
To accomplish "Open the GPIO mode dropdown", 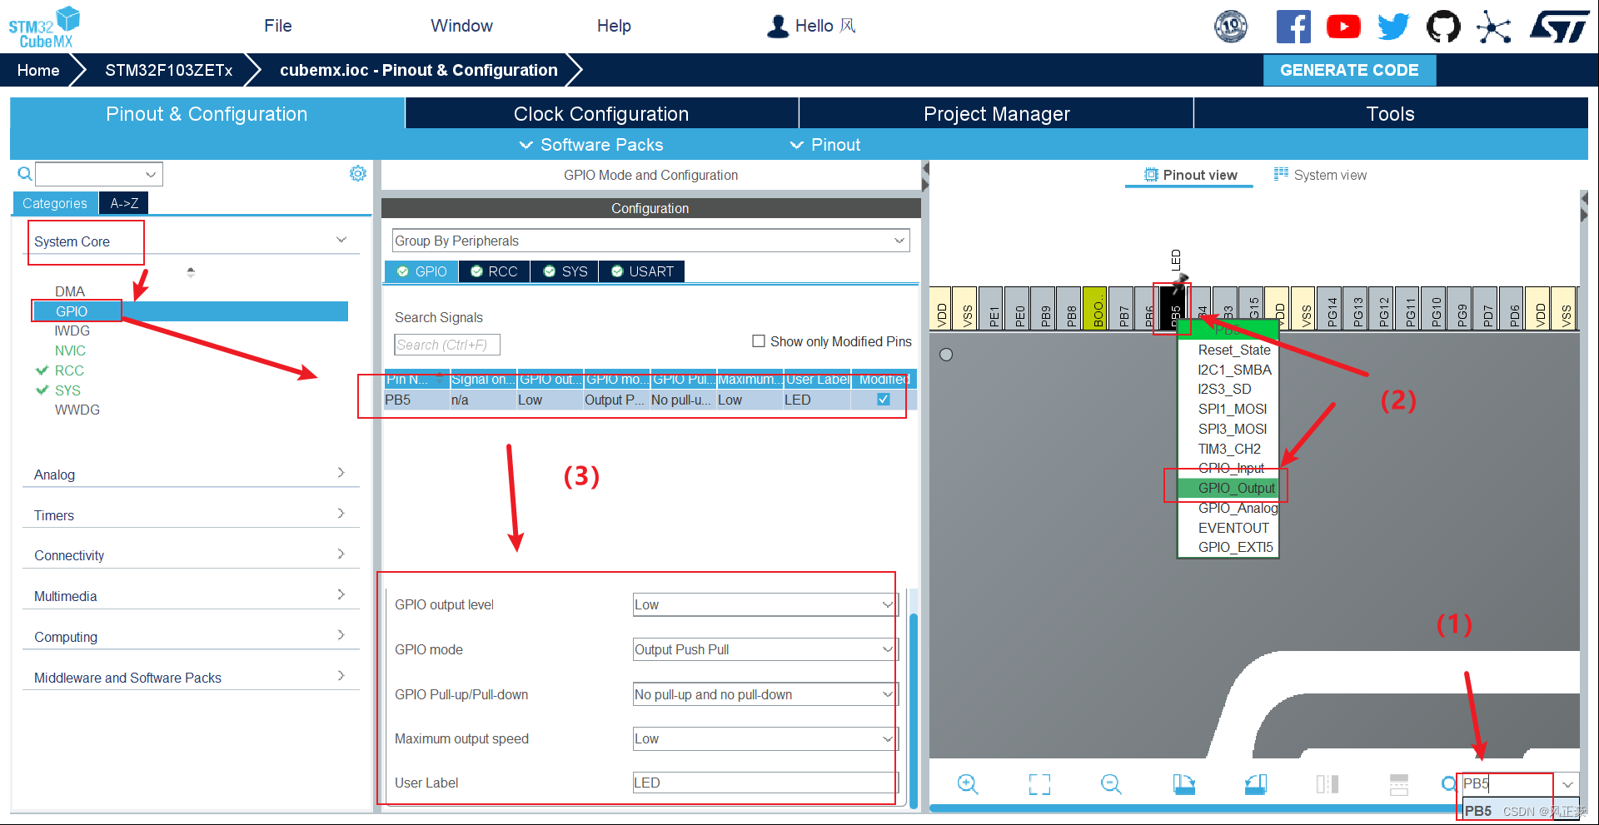I will (764, 649).
